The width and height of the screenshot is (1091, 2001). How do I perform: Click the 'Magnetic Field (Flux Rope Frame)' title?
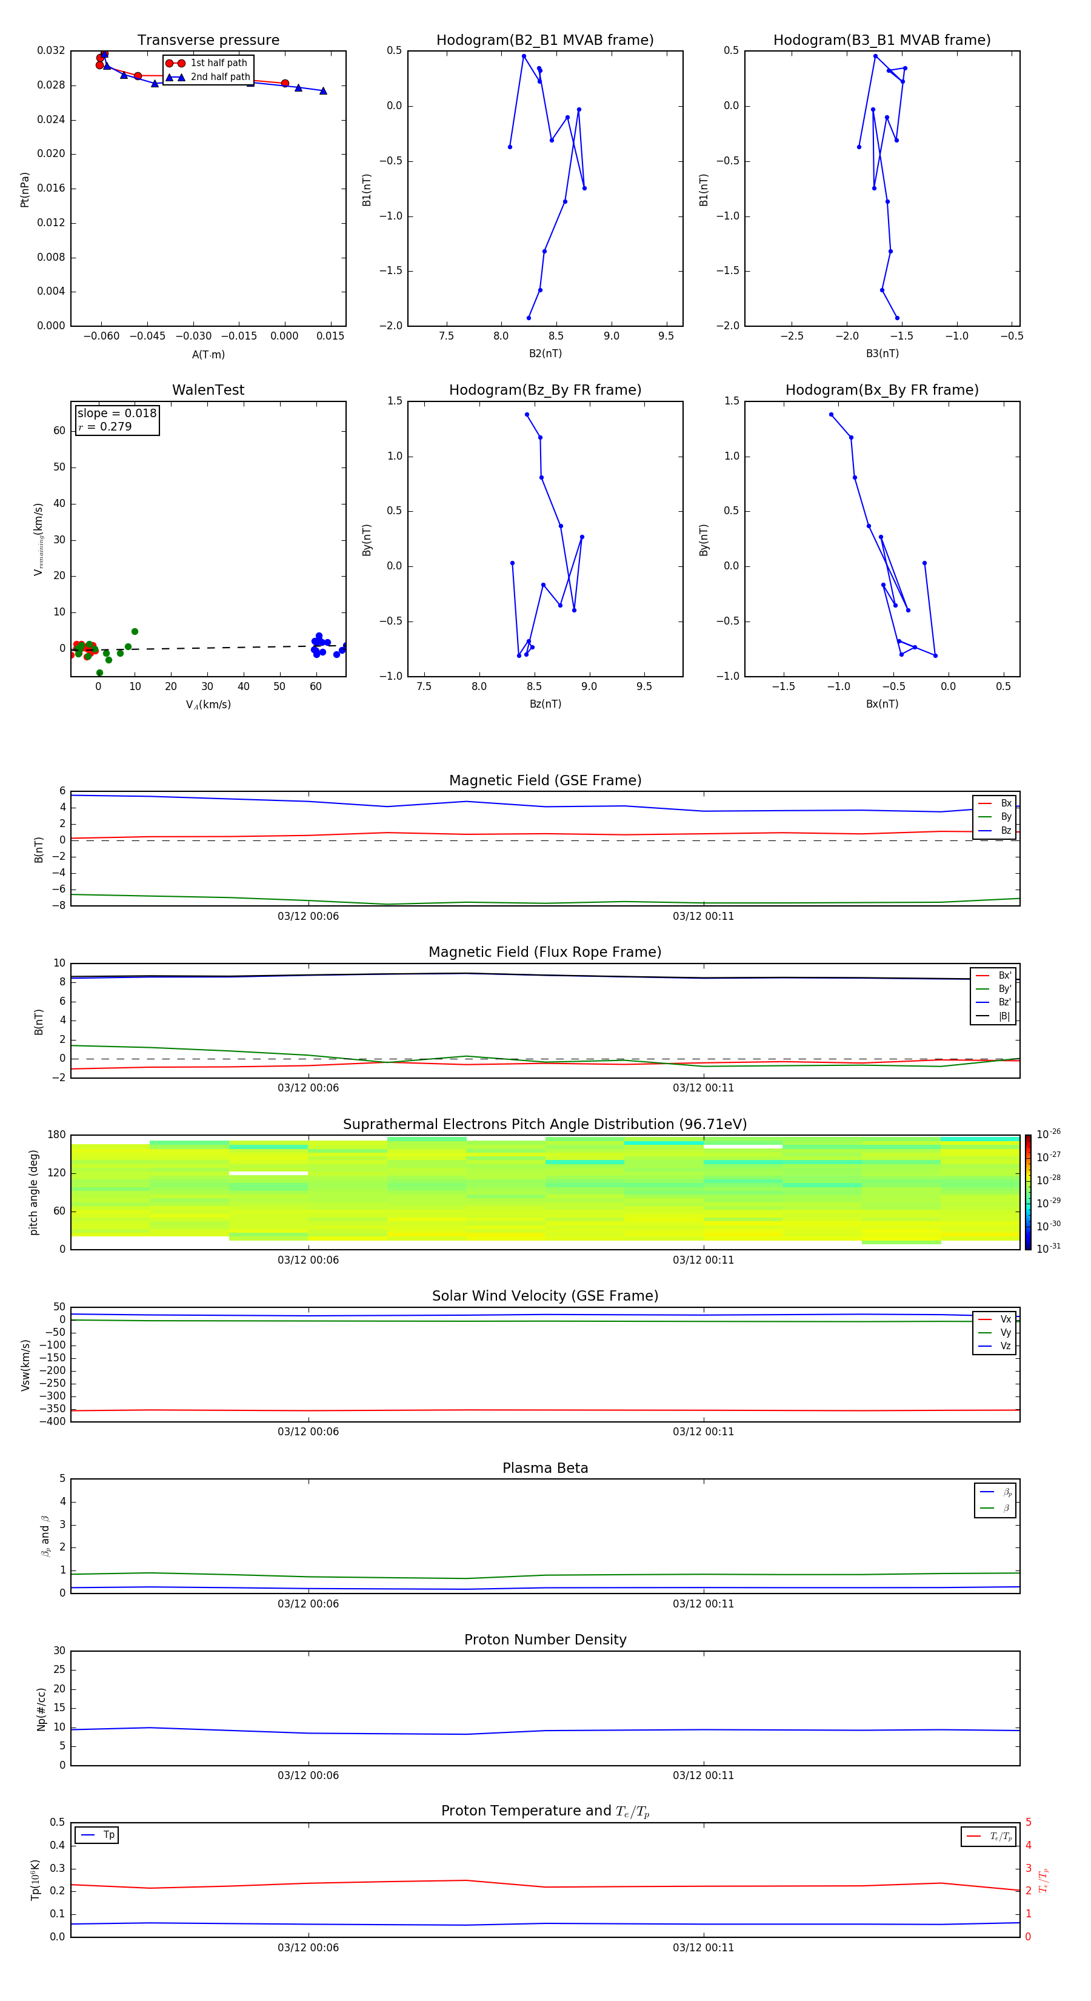pyautogui.click(x=545, y=953)
